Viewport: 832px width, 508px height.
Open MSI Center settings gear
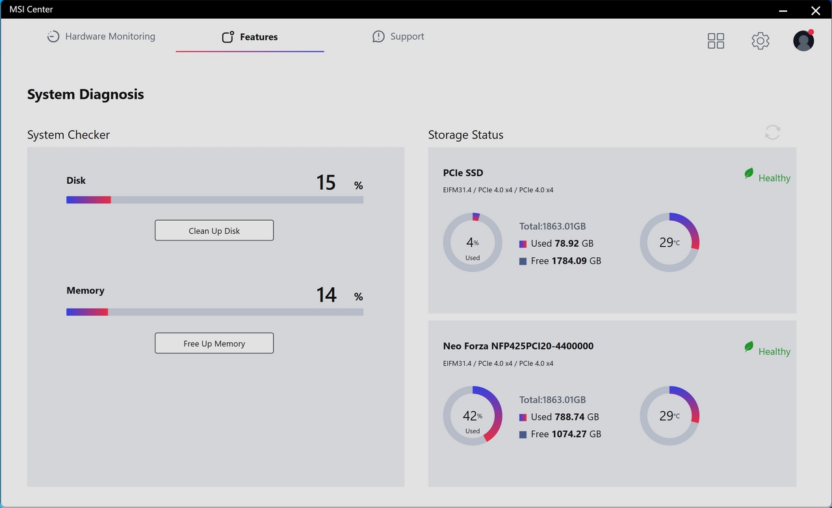pyautogui.click(x=760, y=41)
